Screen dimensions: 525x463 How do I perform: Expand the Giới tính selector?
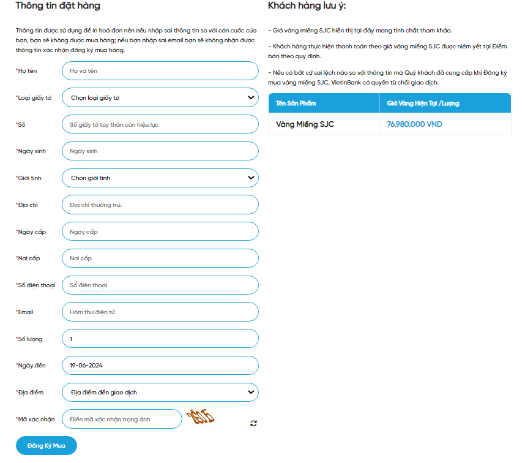(x=160, y=178)
